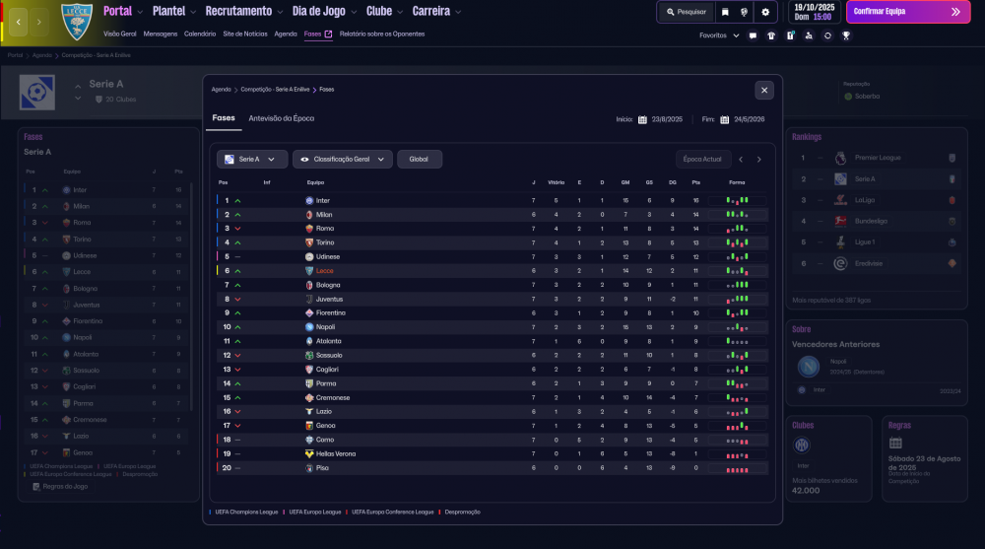
Task: Click the back navigation arrow
Action: (18, 22)
